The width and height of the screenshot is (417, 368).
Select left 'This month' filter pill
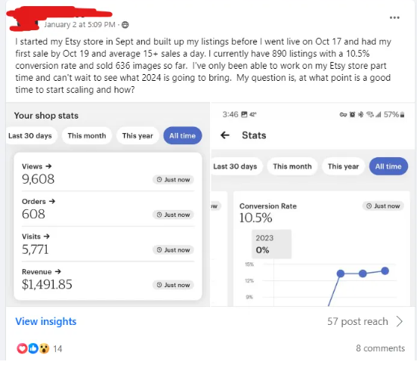click(87, 136)
